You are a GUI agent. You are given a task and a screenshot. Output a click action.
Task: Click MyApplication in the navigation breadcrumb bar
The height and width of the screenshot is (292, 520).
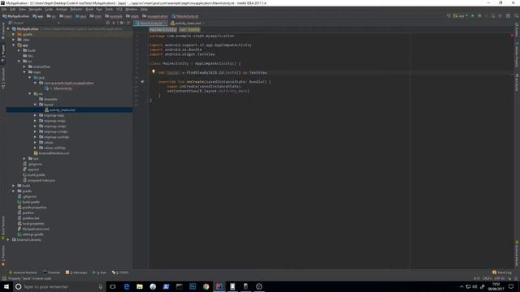point(16,16)
